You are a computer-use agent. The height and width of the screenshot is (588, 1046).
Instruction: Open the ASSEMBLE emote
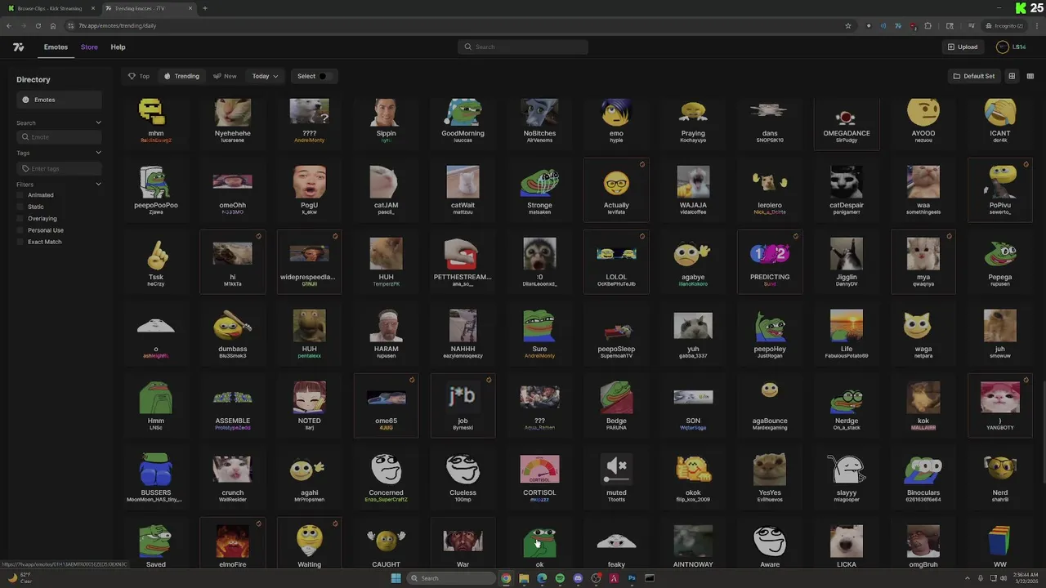[233, 405]
